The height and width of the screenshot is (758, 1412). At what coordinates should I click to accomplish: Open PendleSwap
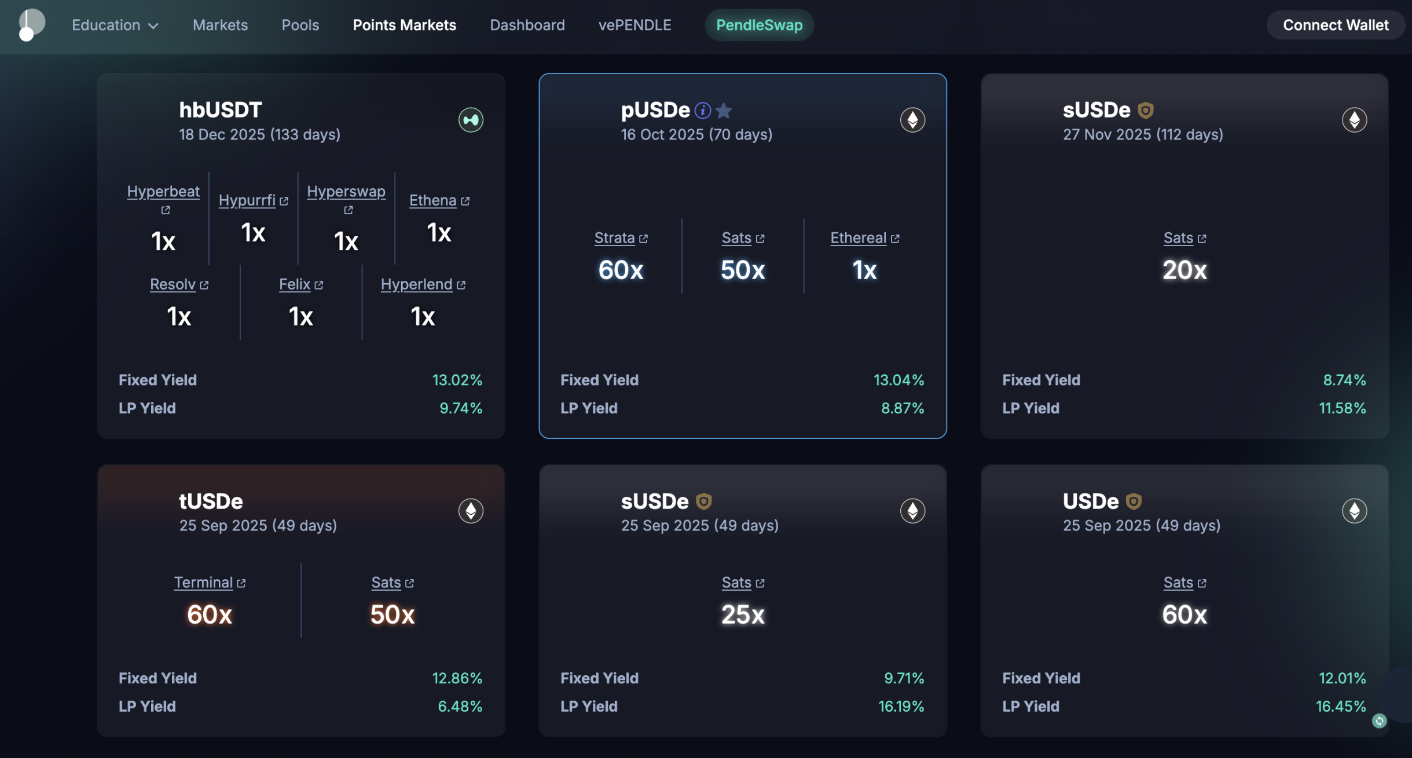tap(759, 25)
